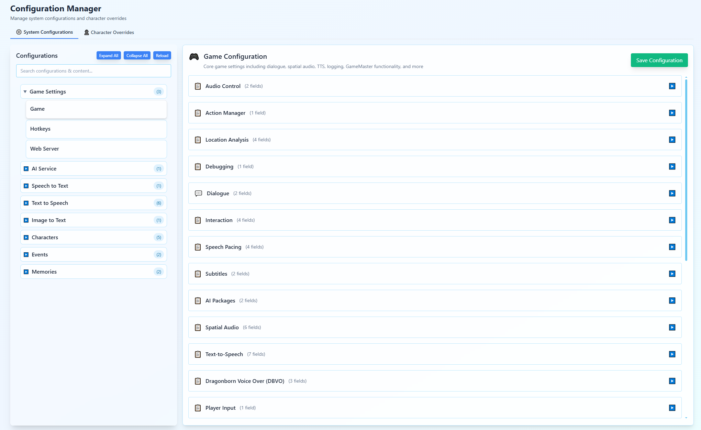Image resolution: width=701 pixels, height=430 pixels.
Task: Collapse the Game Settings tree group
Action: 25,92
